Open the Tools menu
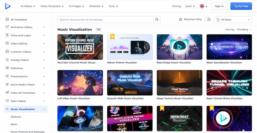Viewport: 257px width, 133px height. 113,6
